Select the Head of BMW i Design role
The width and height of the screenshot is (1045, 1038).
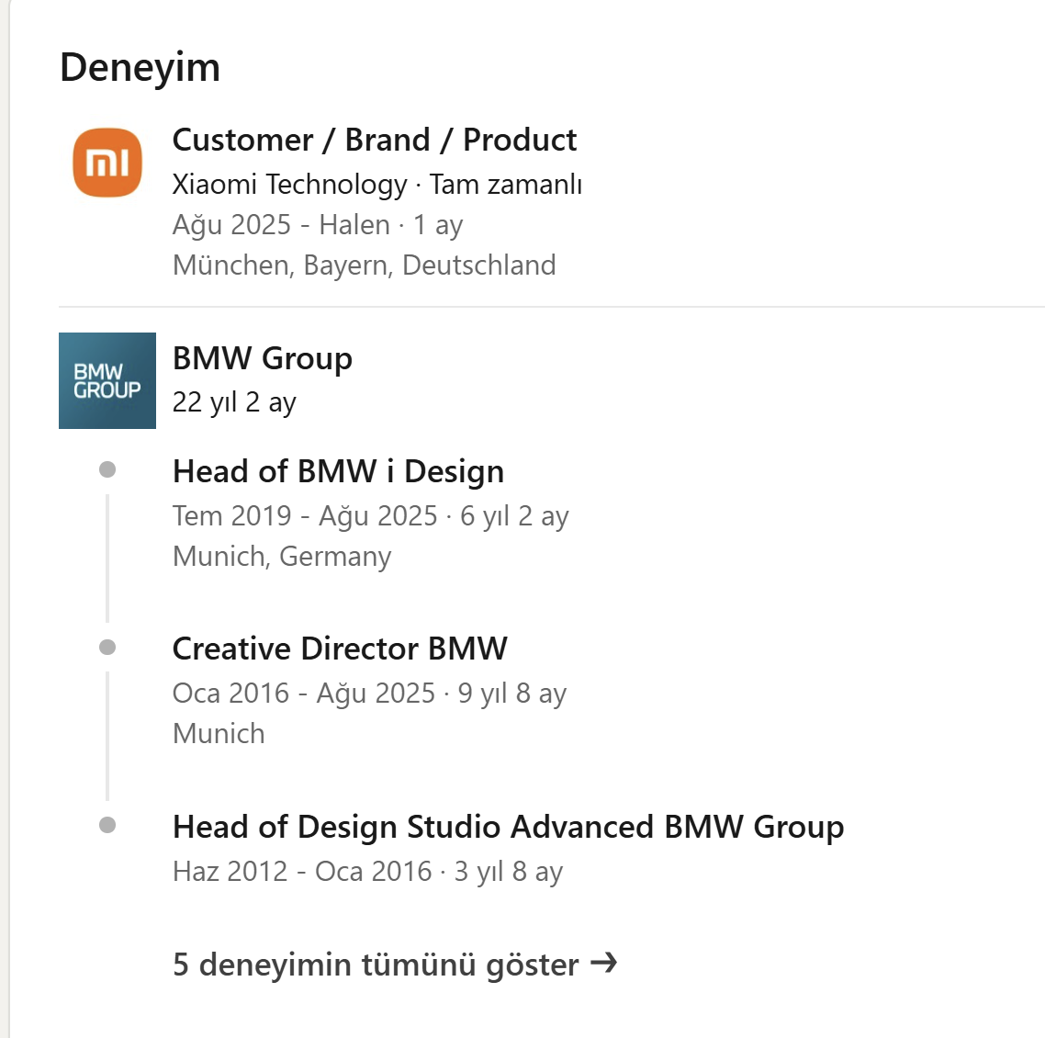338,471
